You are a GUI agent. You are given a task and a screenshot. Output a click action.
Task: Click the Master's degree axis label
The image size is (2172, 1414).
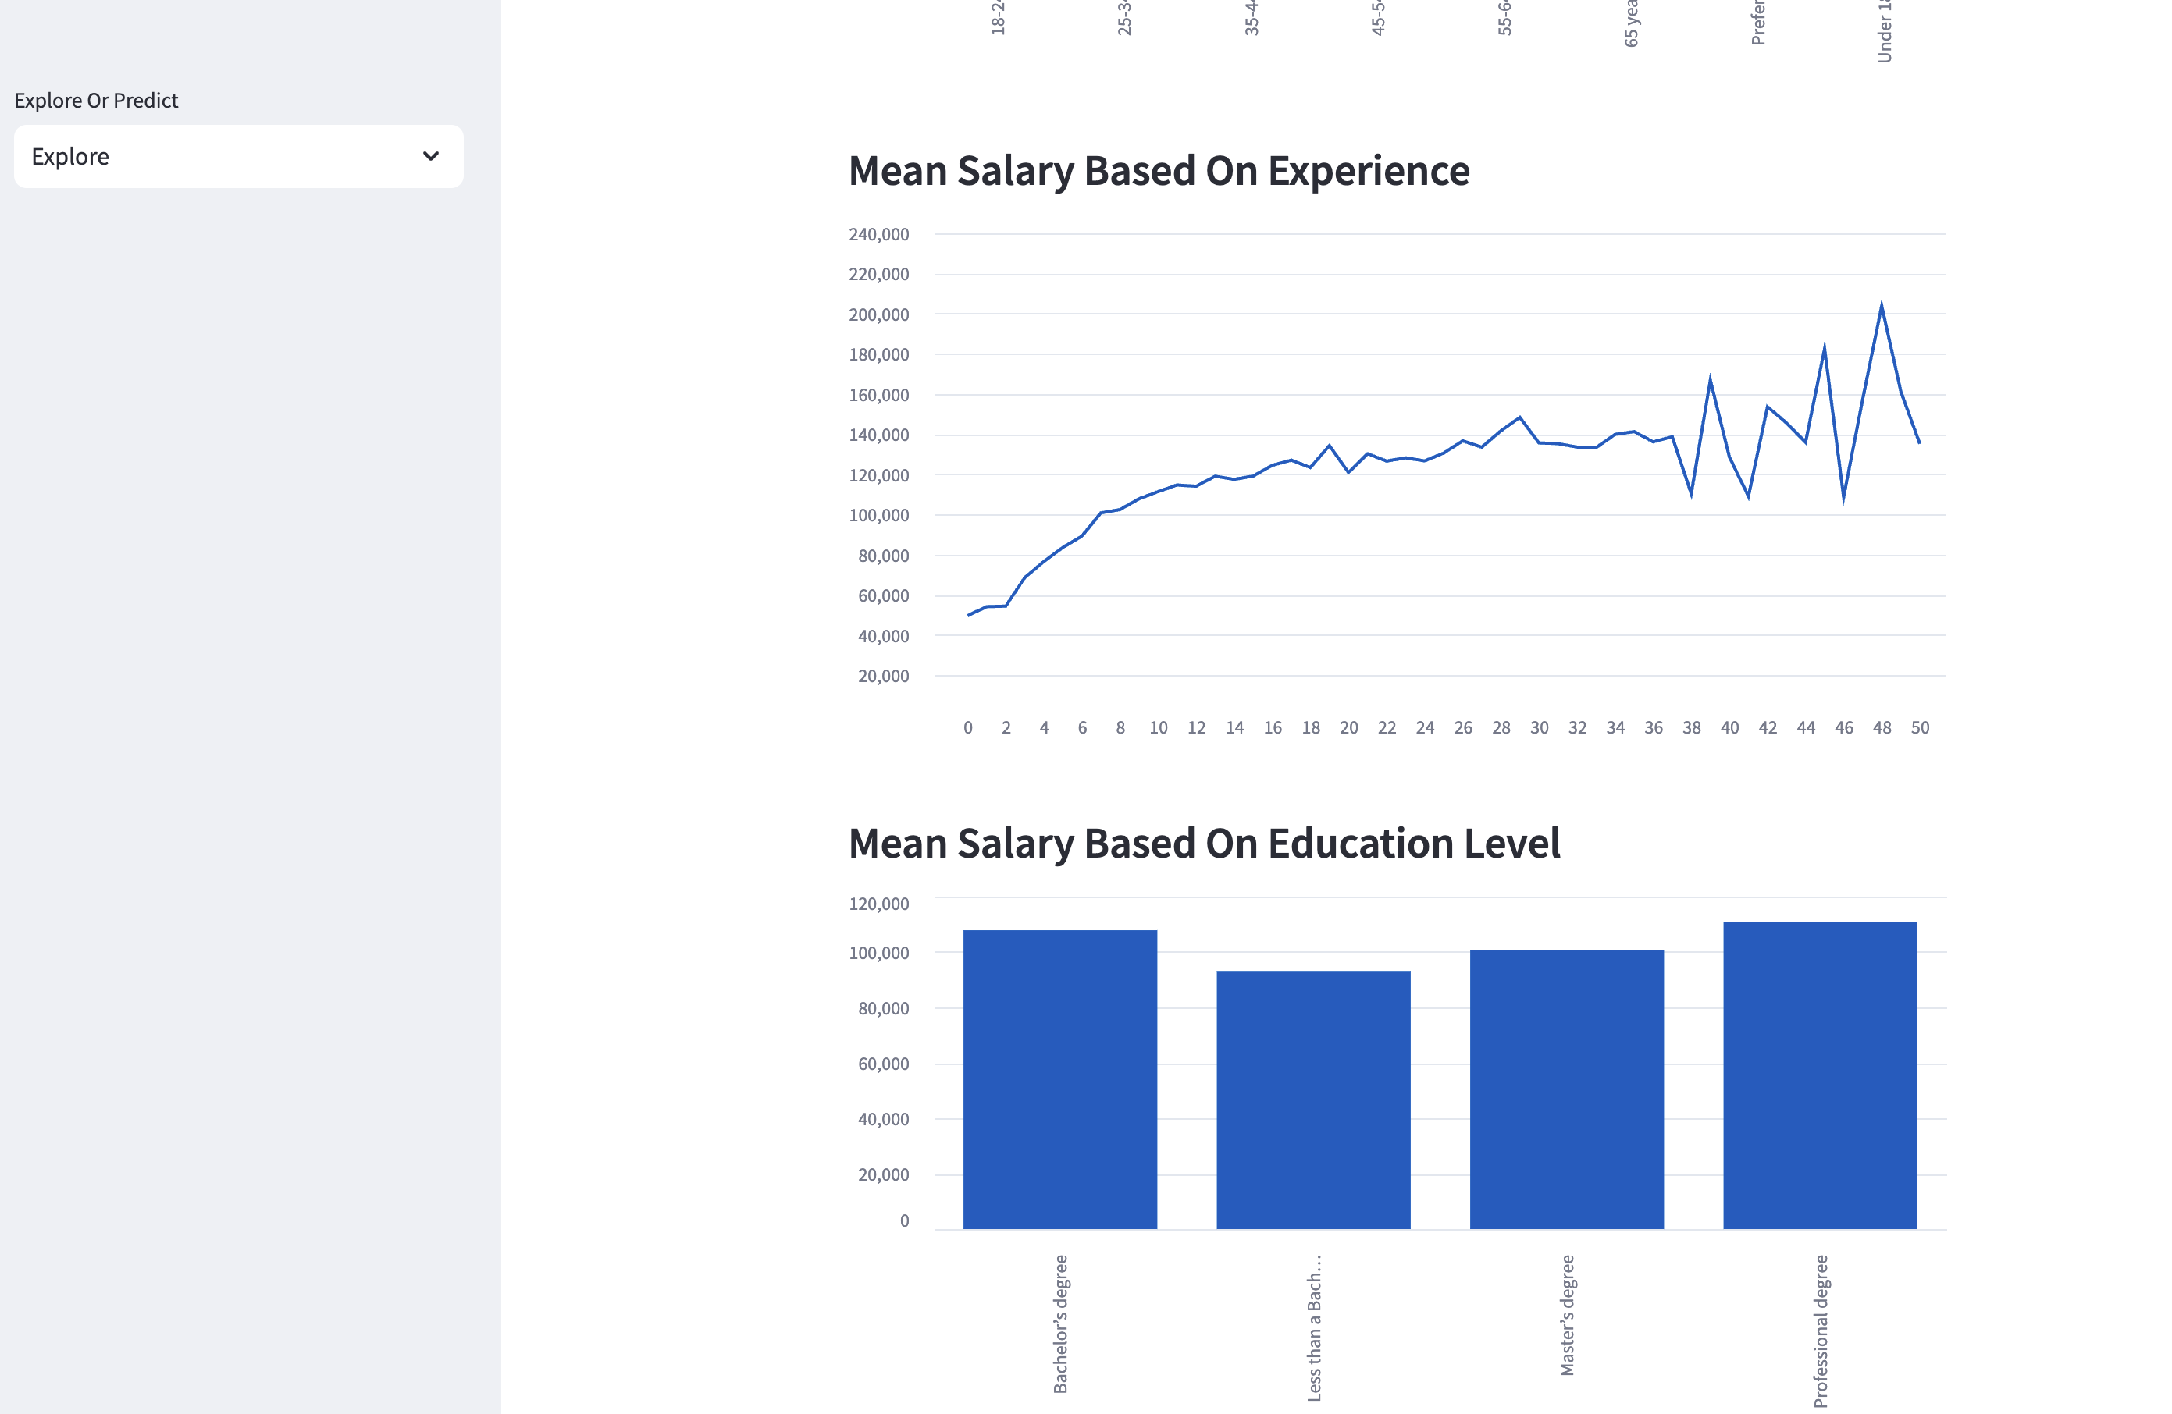1566,1315
